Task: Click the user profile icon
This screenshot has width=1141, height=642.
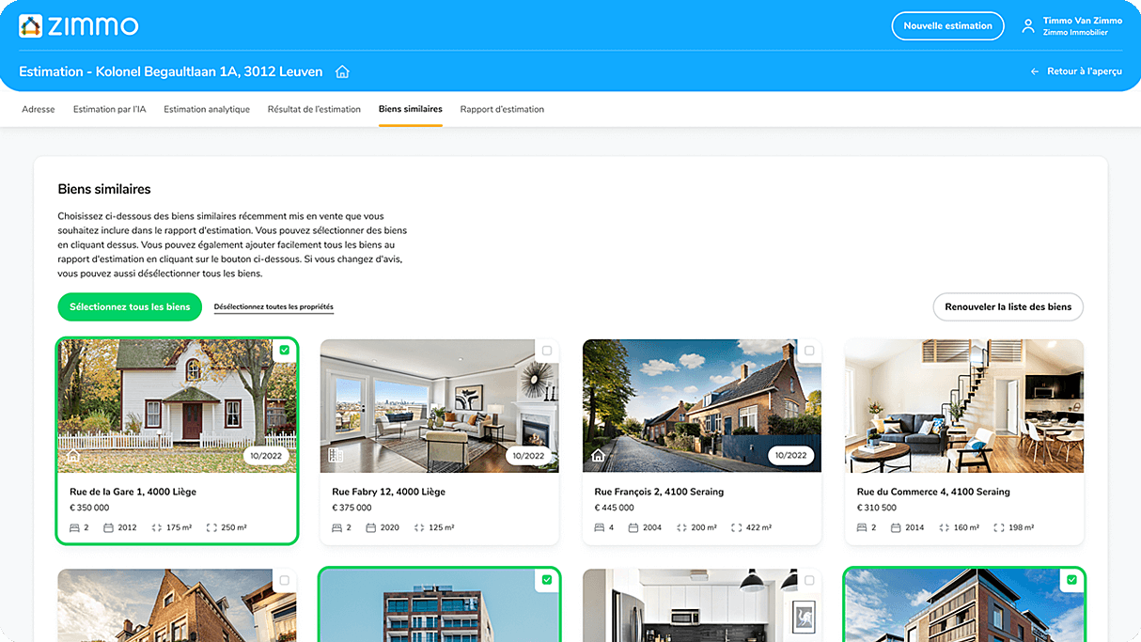Action: pos(1028,26)
